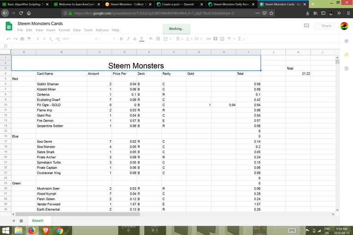Viewport: 353px width, 235px height.
Task: Redo the last action in toolbar
Action: tap(15, 39)
